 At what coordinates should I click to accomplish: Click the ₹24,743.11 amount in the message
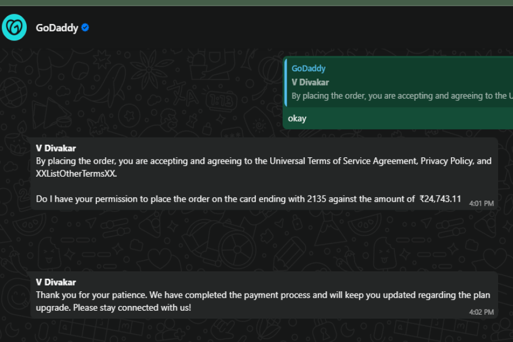pyautogui.click(x=440, y=199)
